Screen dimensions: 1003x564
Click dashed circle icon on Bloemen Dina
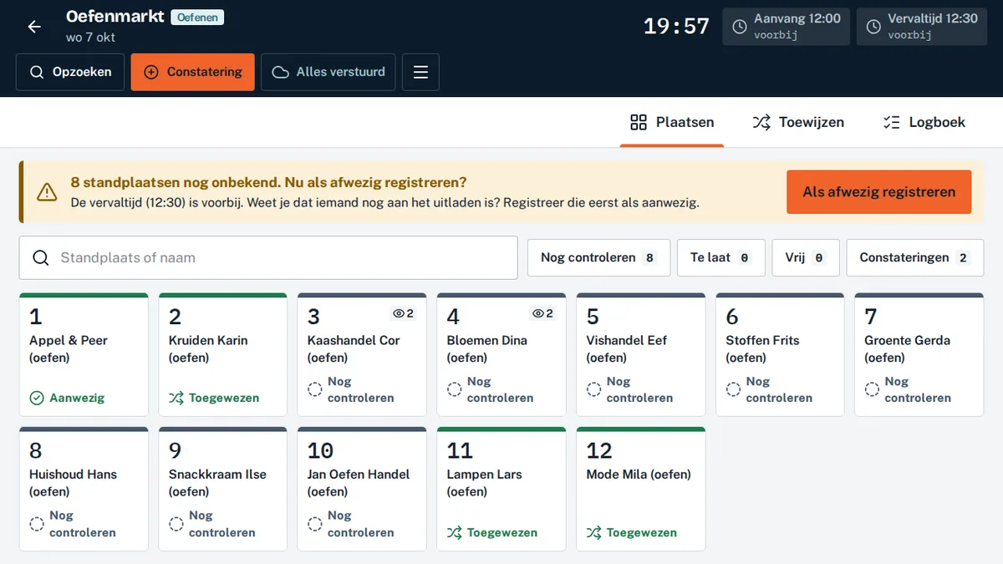(455, 389)
